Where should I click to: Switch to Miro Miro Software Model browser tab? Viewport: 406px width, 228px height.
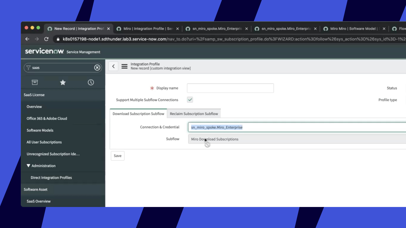(354, 29)
